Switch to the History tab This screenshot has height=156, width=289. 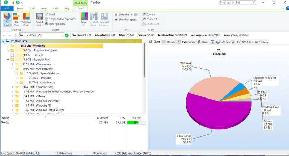(261, 42)
